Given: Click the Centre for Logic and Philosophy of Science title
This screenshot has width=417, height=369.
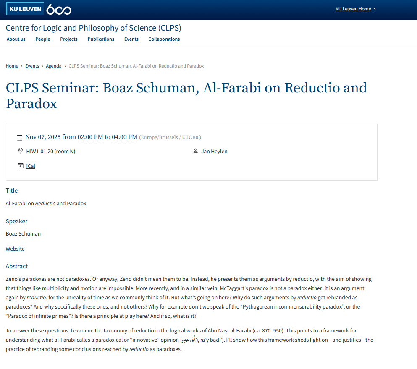Looking at the screenshot, I should 93,28.
